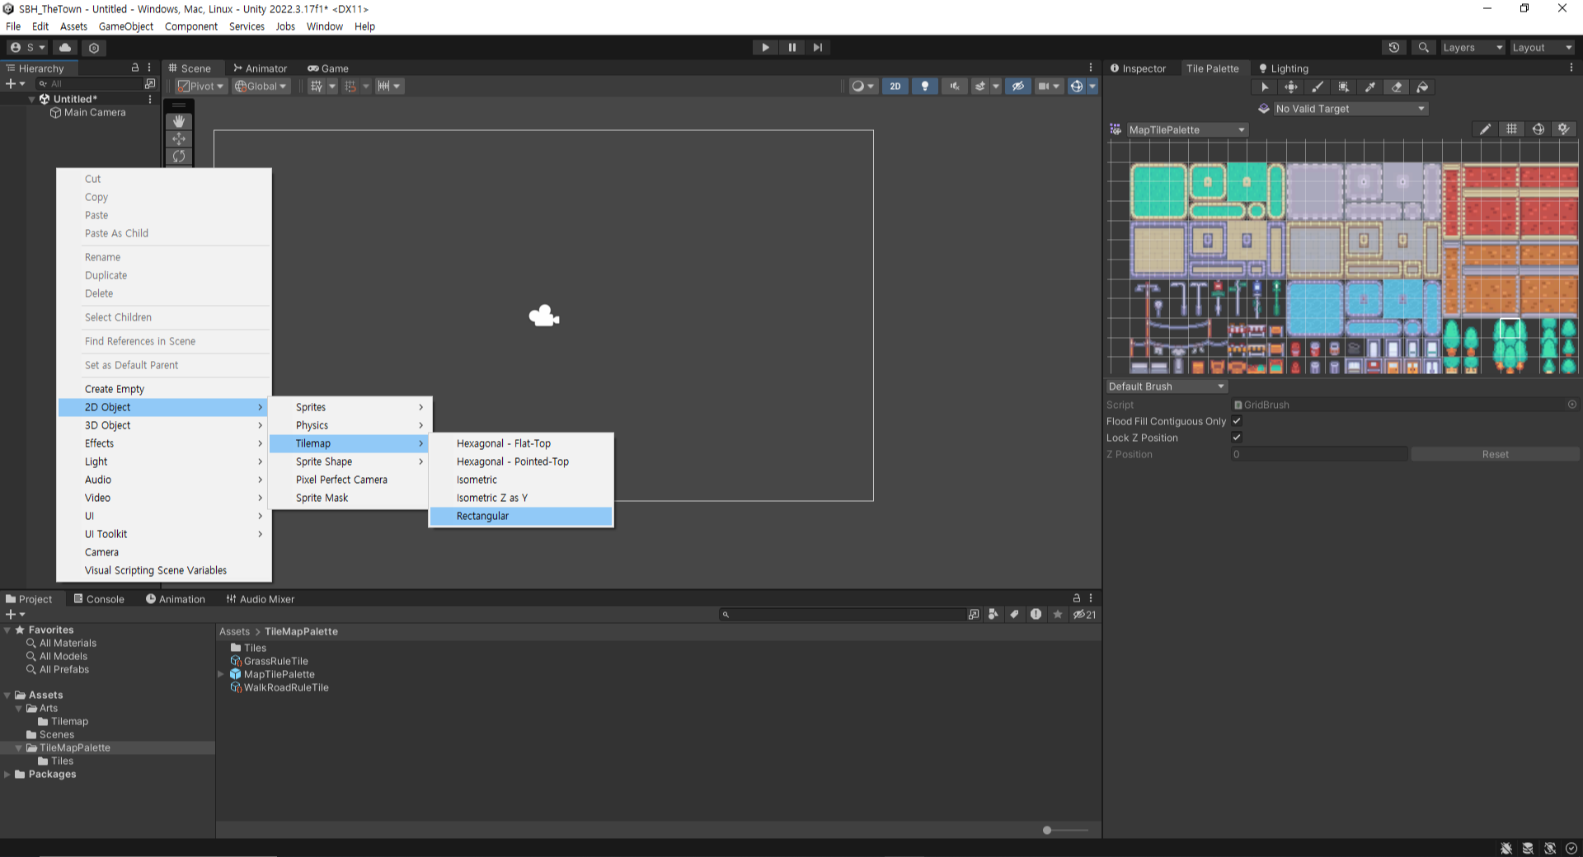Toggle the Project panel lock icon
Viewport: 1583px width, 857px height.
pyautogui.click(x=1077, y=598)
